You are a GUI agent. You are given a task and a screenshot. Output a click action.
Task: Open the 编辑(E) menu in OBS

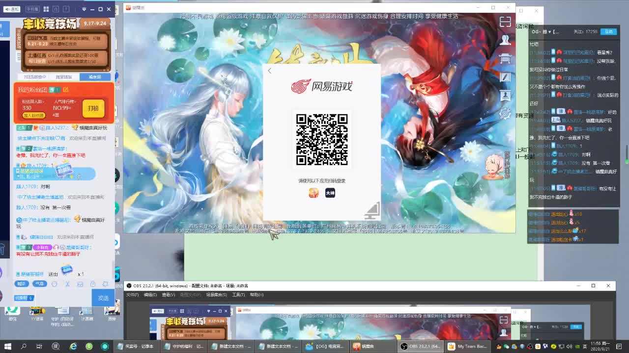150,295
